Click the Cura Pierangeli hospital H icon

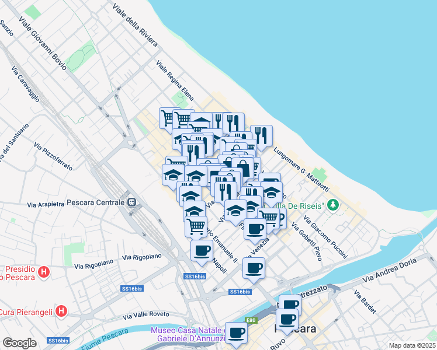point(61,311)
